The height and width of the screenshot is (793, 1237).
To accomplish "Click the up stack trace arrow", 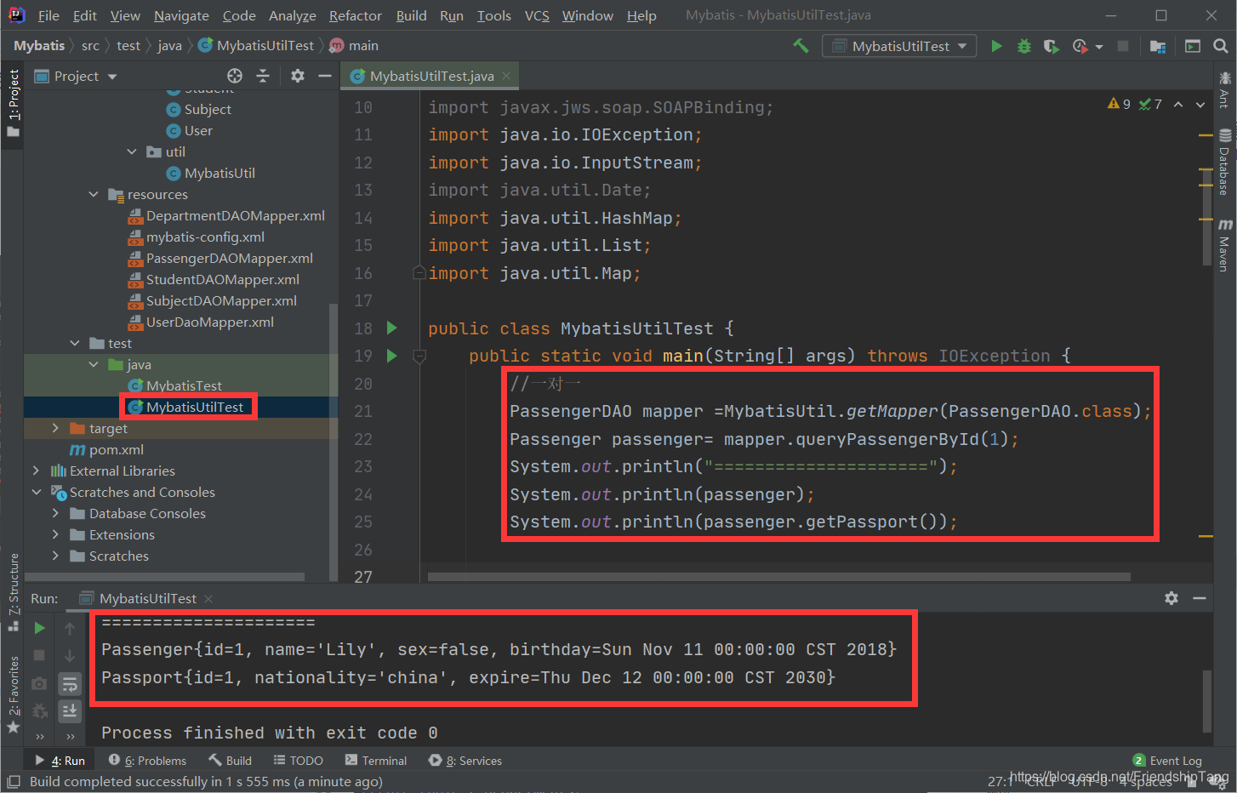I will [70, 628].
